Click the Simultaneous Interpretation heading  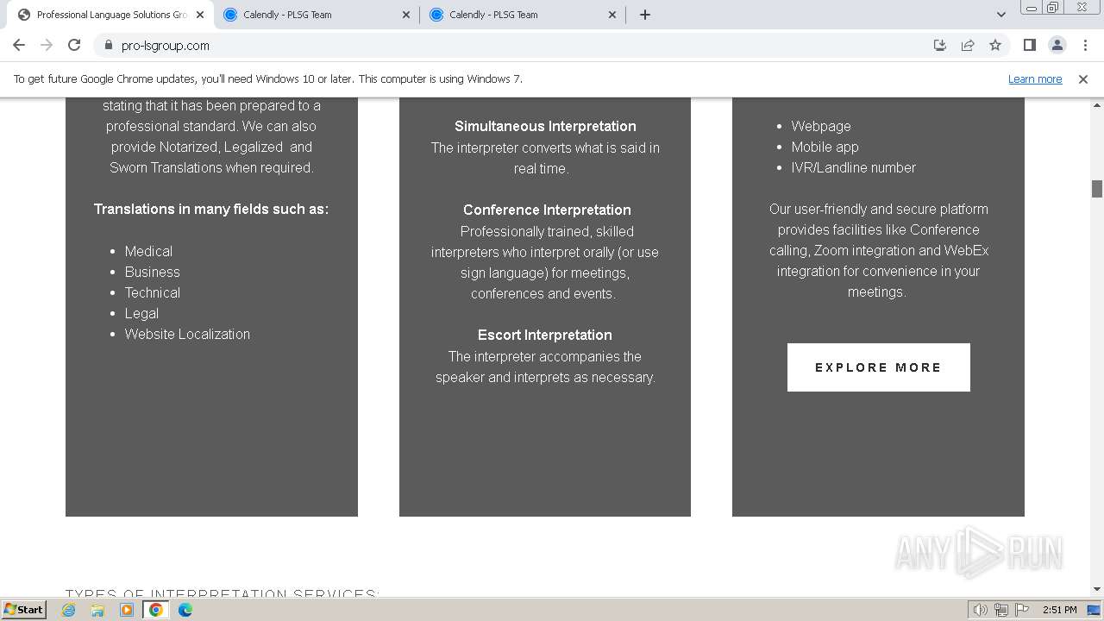pos(545,126)
